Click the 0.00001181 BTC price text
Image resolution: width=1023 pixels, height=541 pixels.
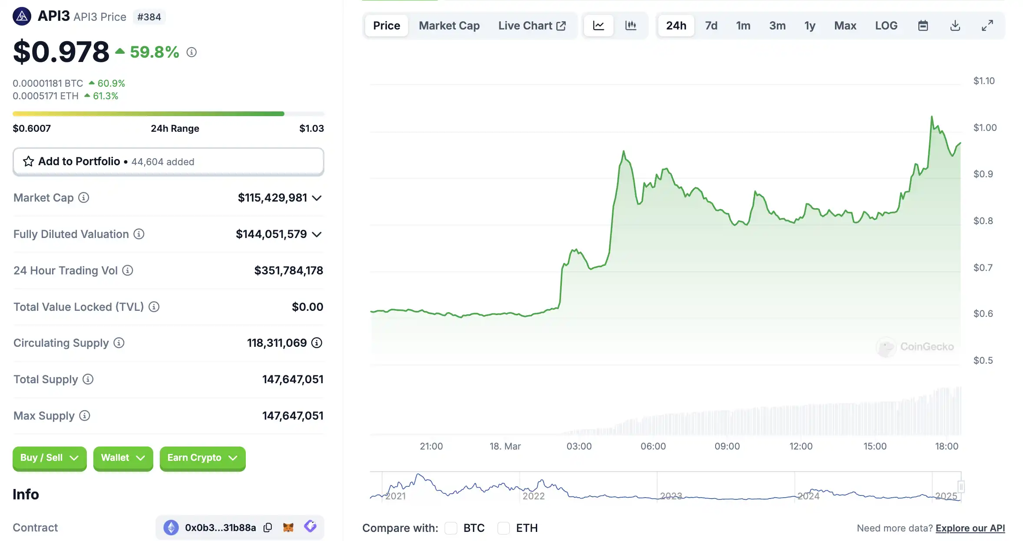48,83
